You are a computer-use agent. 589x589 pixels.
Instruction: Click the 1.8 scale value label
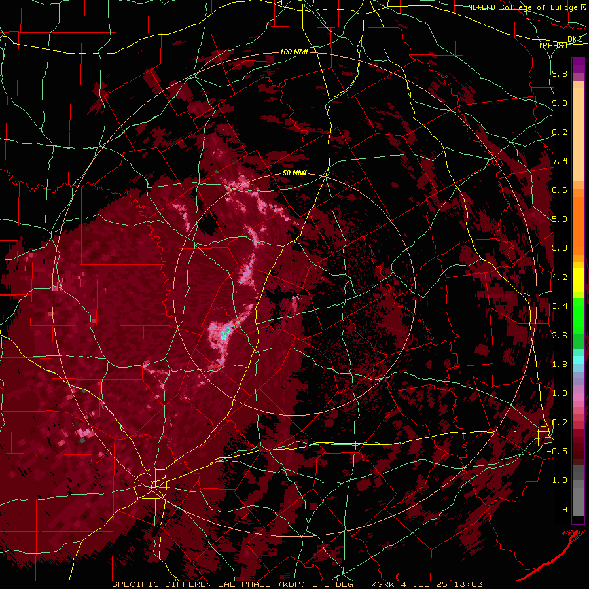click(x=560, y=365)
